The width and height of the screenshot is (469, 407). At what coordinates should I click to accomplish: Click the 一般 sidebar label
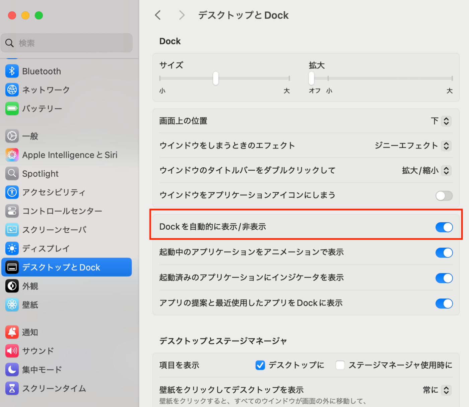click(x=30, y=136)
